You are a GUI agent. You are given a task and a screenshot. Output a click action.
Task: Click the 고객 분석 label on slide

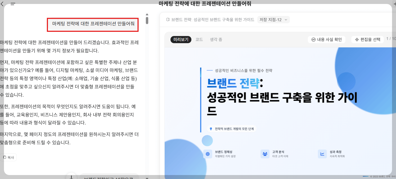[278, 152]
